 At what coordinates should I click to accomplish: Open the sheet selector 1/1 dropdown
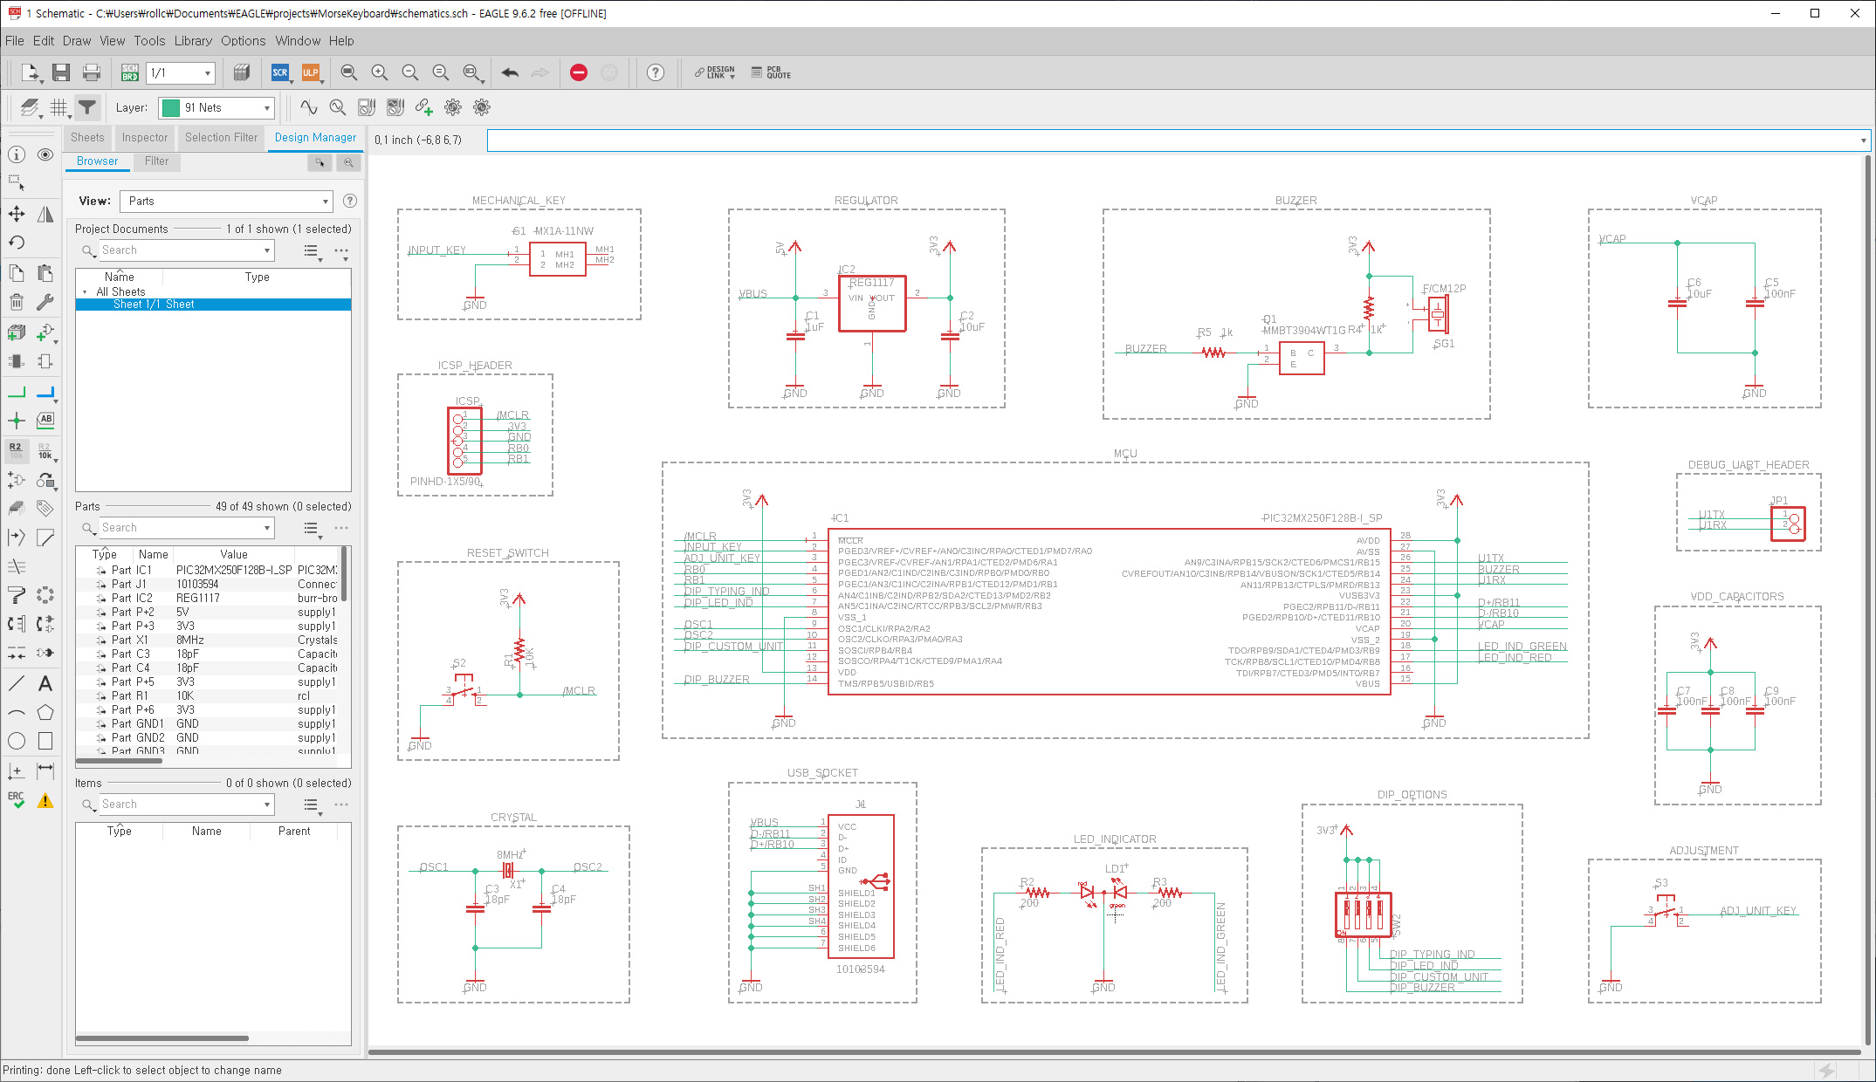tap(181, 72)
